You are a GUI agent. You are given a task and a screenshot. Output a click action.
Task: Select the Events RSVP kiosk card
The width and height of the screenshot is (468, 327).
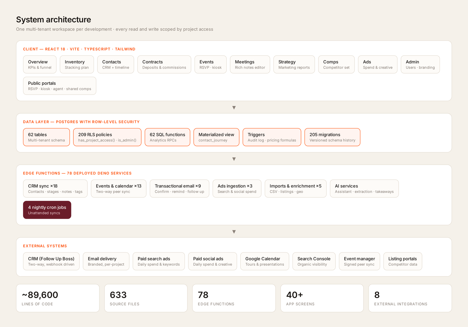point(211,65)
